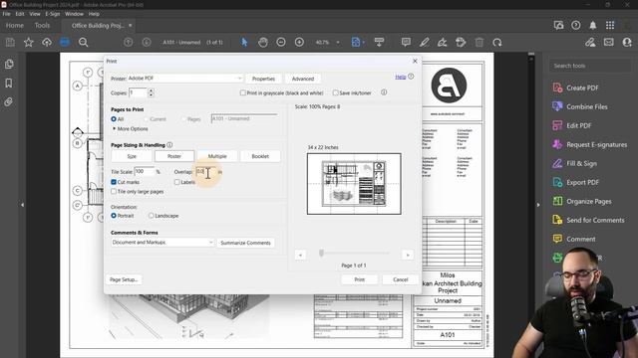The image size is (638, 358).
Task: Click the Print icon in toolbar
Action: (65, 42)
